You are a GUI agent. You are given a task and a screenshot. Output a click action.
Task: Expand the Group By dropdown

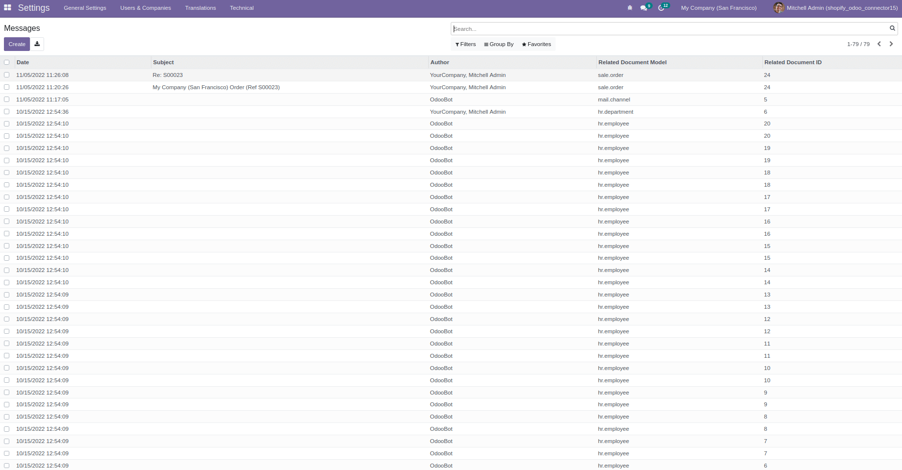tap(499, 44)
